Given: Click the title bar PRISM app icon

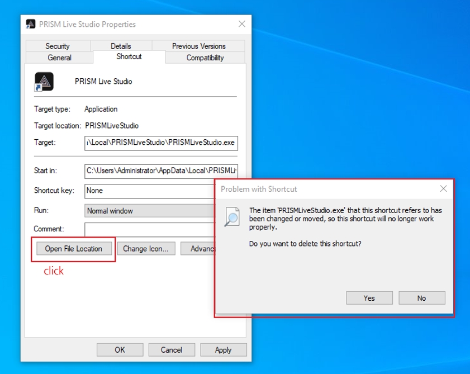Looking at the screenshot, I should tap(31, 24).
